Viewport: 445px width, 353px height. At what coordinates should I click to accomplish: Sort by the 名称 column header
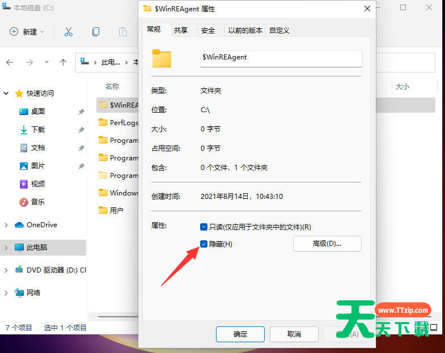pyautogui.click(x=112, y=87)
